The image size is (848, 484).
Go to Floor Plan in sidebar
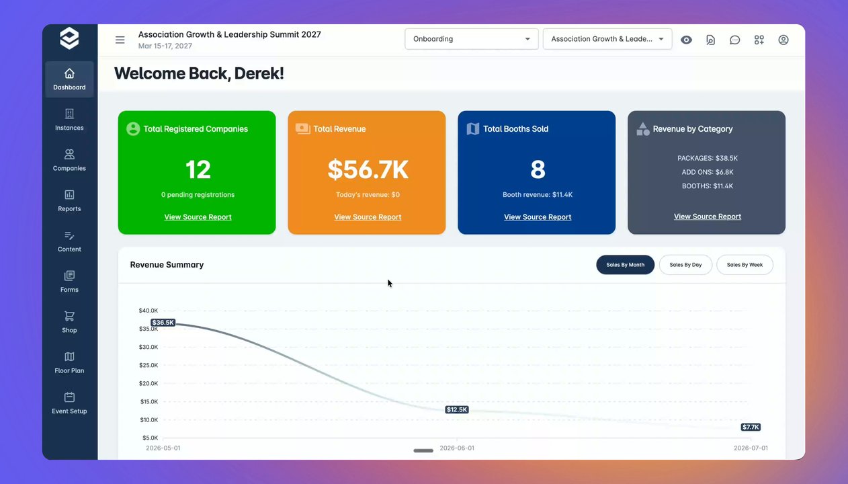point(69,362)
